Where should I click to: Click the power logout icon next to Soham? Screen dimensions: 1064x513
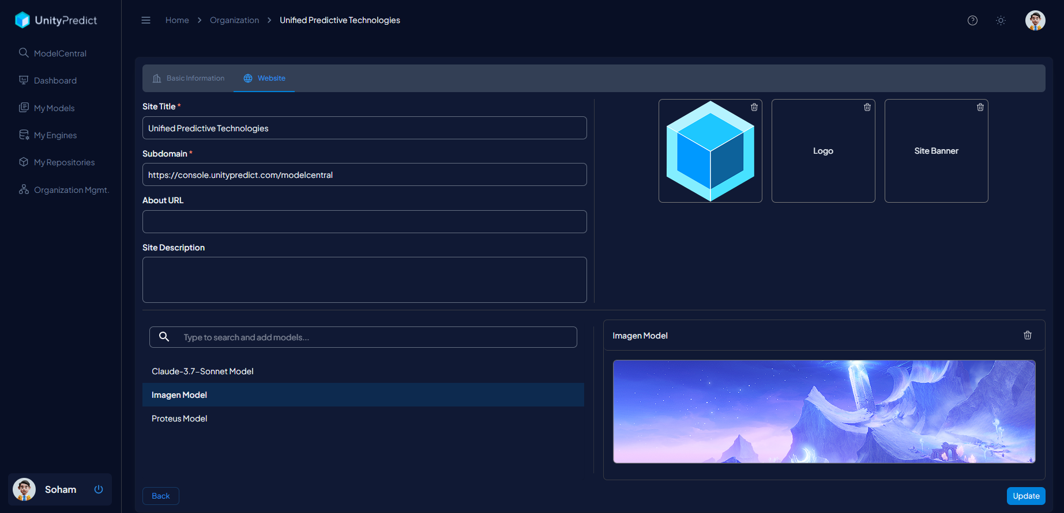point(99,489)
